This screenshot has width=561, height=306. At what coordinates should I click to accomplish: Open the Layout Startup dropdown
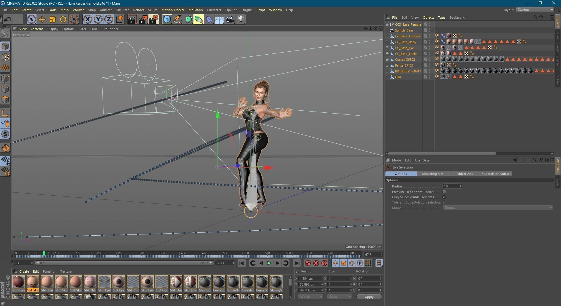pos(535,10)
